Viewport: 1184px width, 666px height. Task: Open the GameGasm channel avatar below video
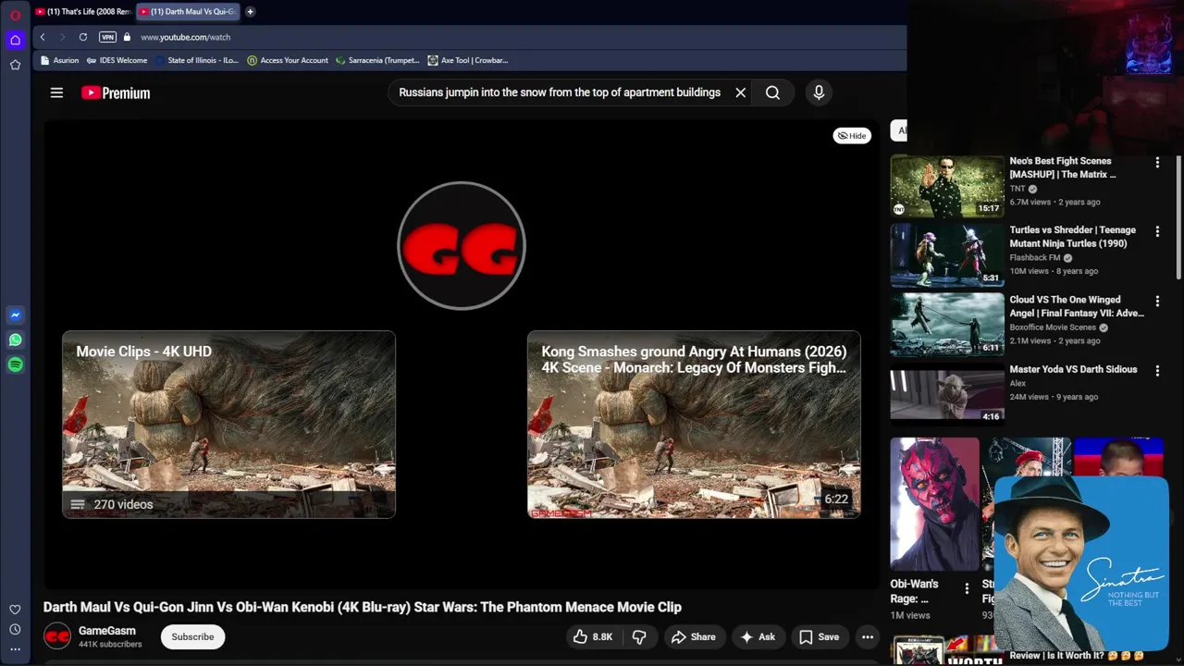[57, 636]
